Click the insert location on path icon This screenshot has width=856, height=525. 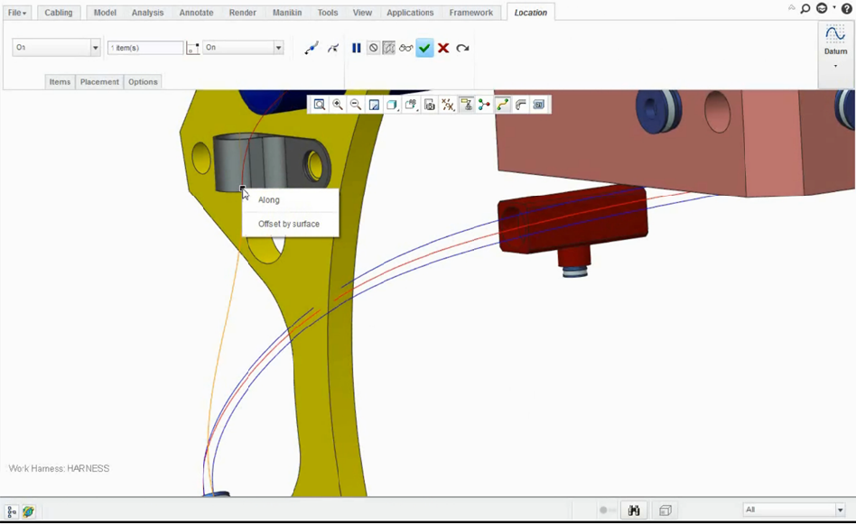click(x=333, y=48)
